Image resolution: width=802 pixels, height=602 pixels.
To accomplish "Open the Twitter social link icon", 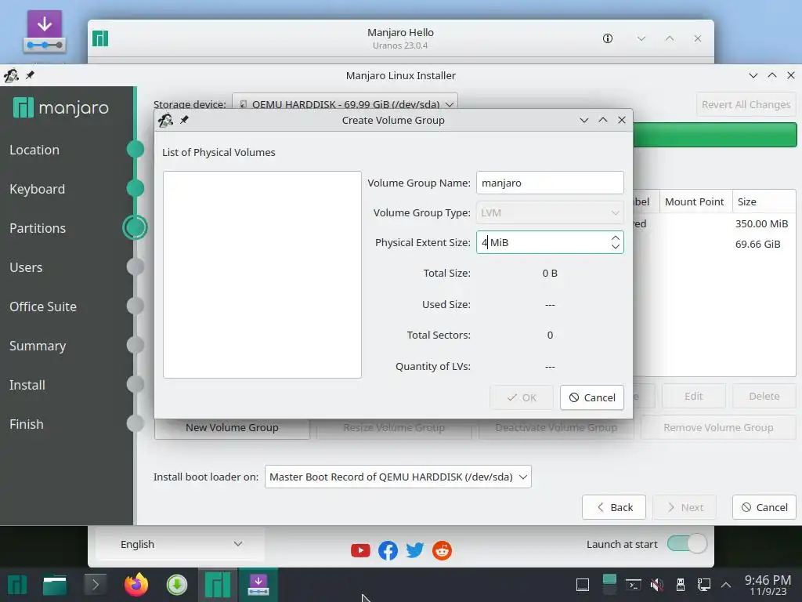I will [x=415, y=550].
